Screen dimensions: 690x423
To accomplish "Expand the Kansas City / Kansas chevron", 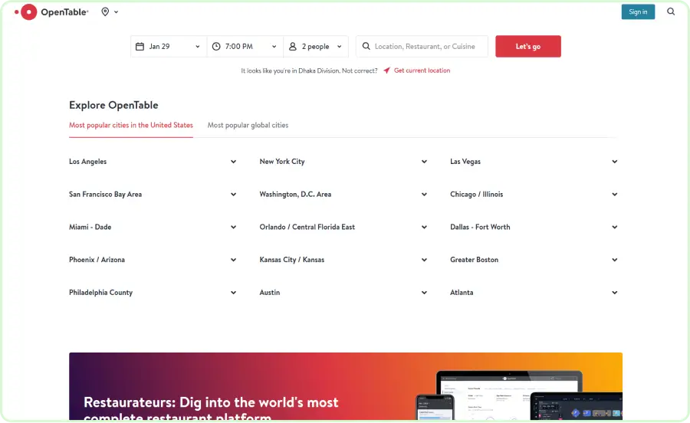I will tap(424, 260).
